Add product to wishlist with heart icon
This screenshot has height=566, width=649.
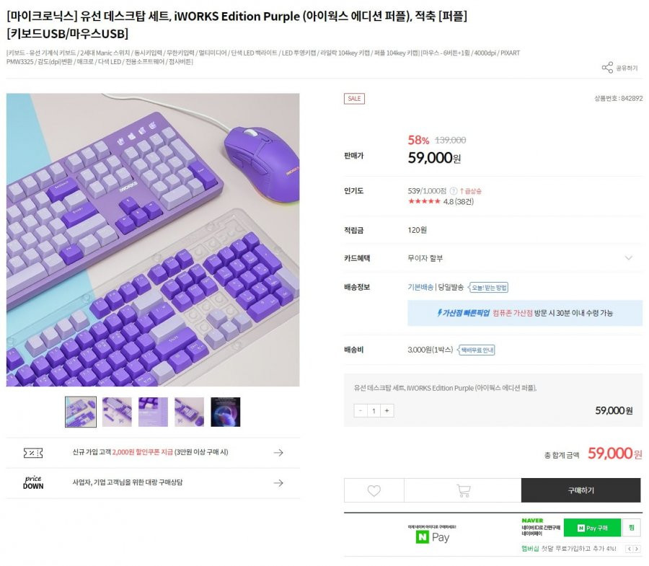374,491
